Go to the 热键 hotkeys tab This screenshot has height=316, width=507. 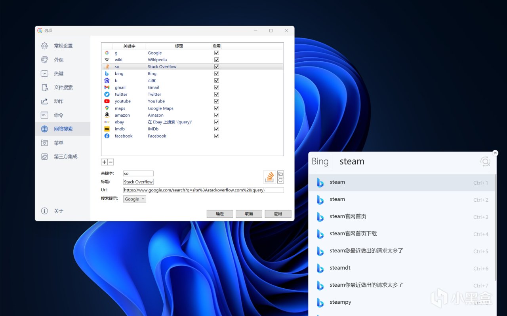pos(63,74)
